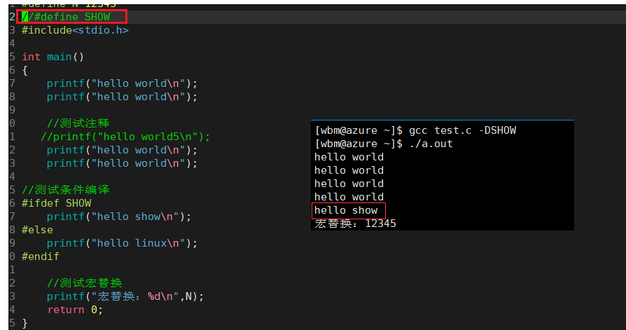Click the printf hello world statement on line 7

122,83
